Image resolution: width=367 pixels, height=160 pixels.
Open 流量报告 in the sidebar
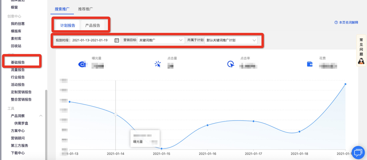[18, 70]
